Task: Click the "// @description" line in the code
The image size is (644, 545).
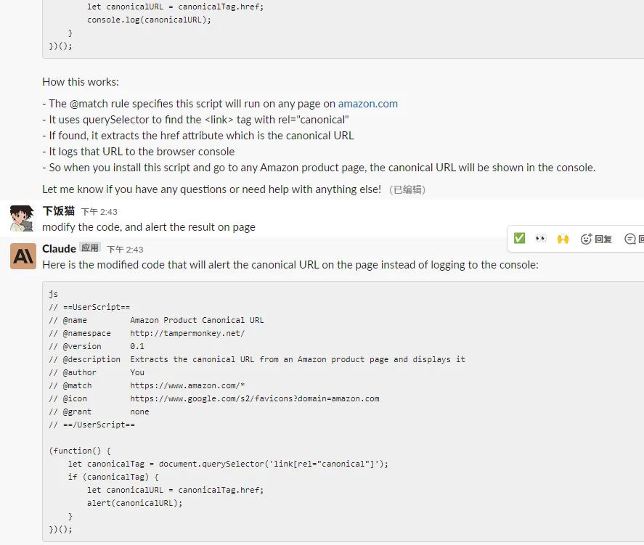Action: click(257, 359)
